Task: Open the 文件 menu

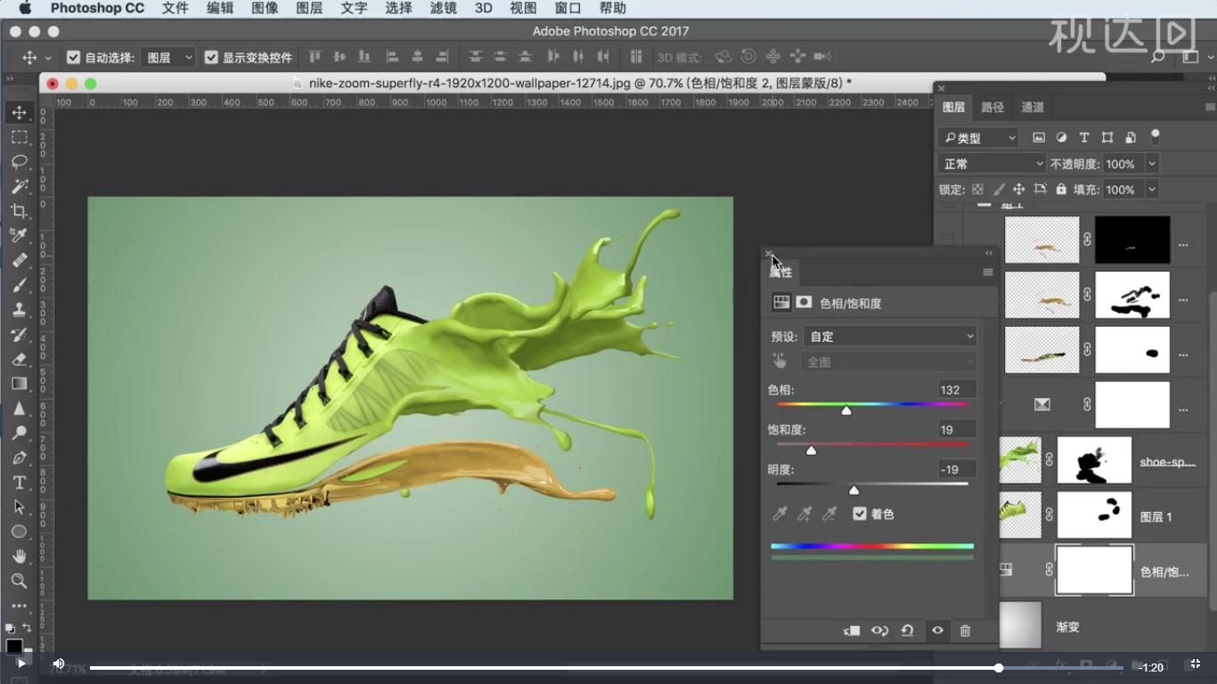Action: click(x=176, y=8)
